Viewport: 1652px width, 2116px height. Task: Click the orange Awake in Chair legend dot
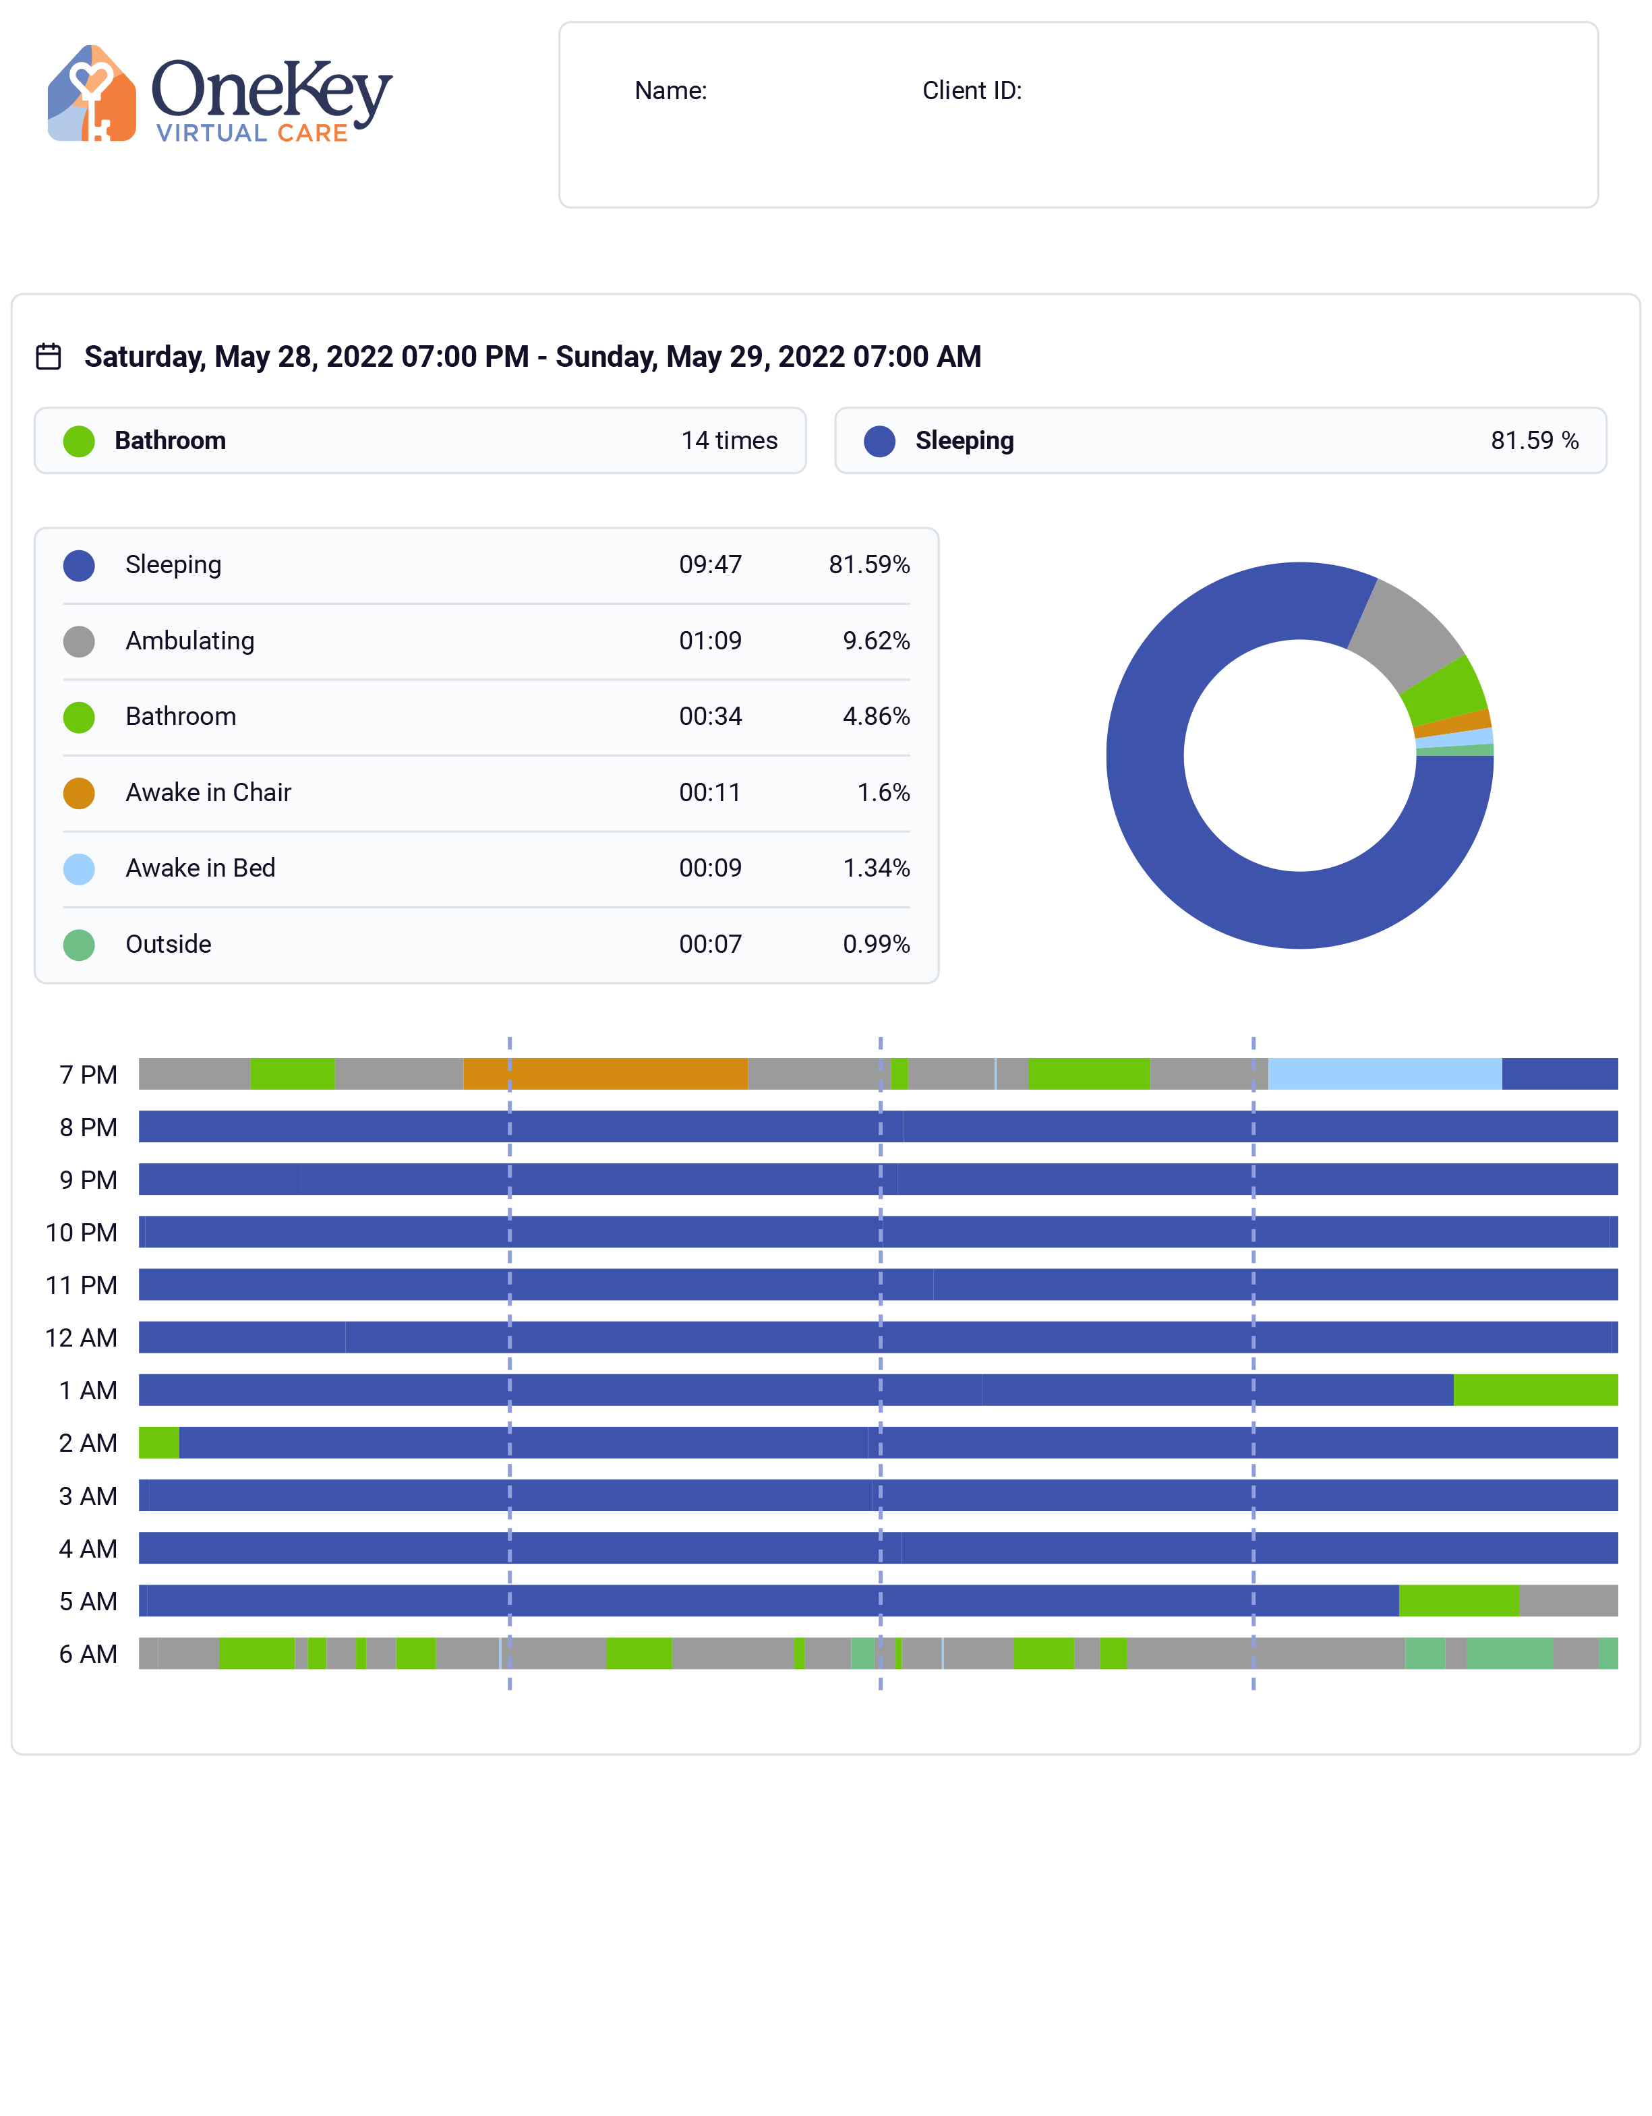click(78, 792)
